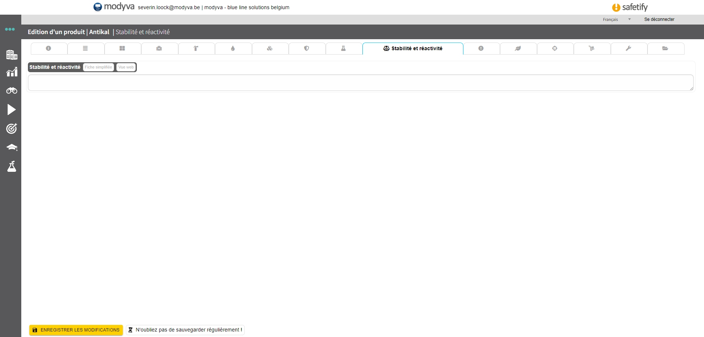Click inside the Stabilité et réactivité text area

[361, 83]
